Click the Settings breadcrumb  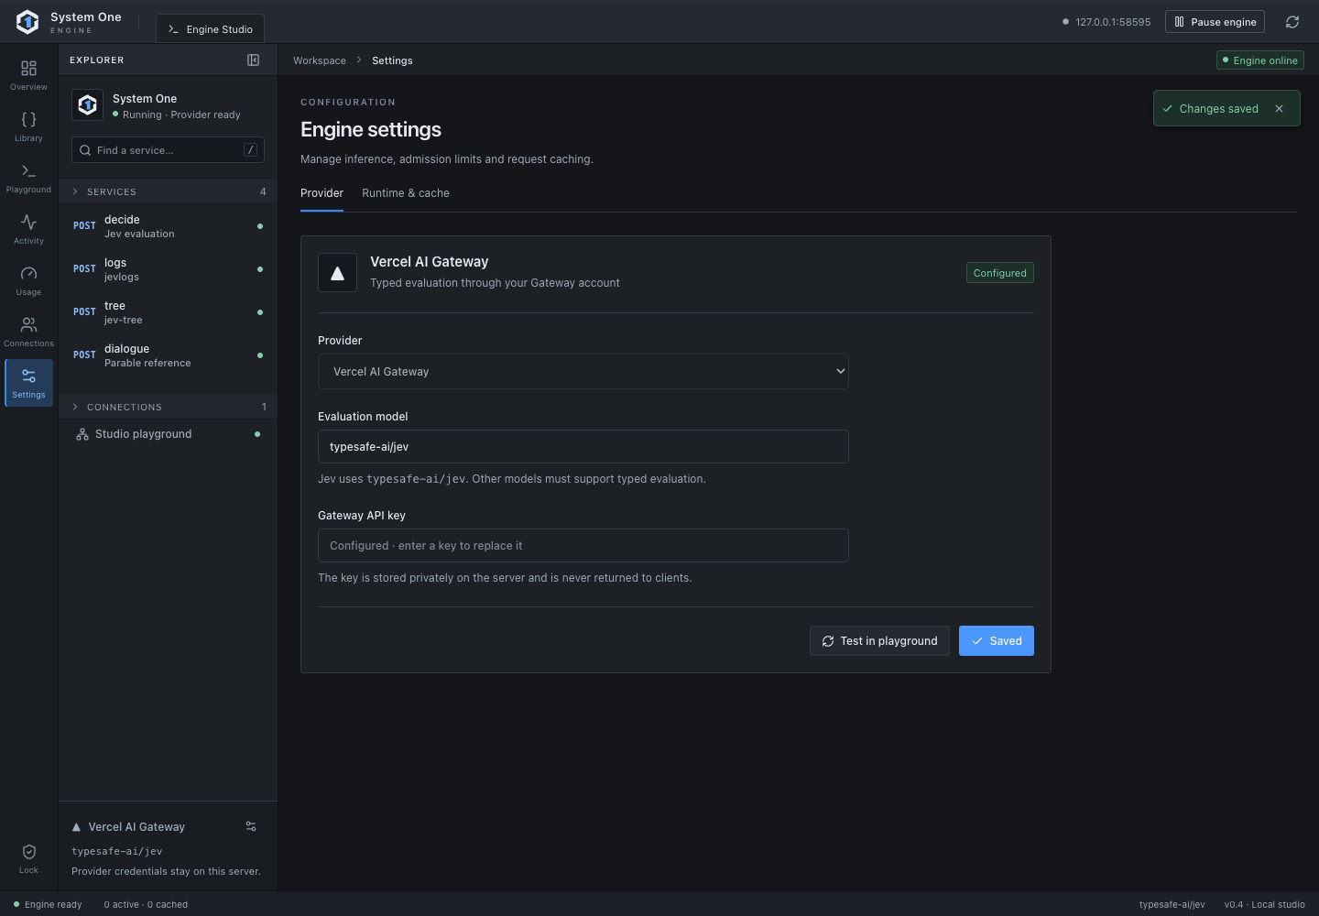point(392,60)
